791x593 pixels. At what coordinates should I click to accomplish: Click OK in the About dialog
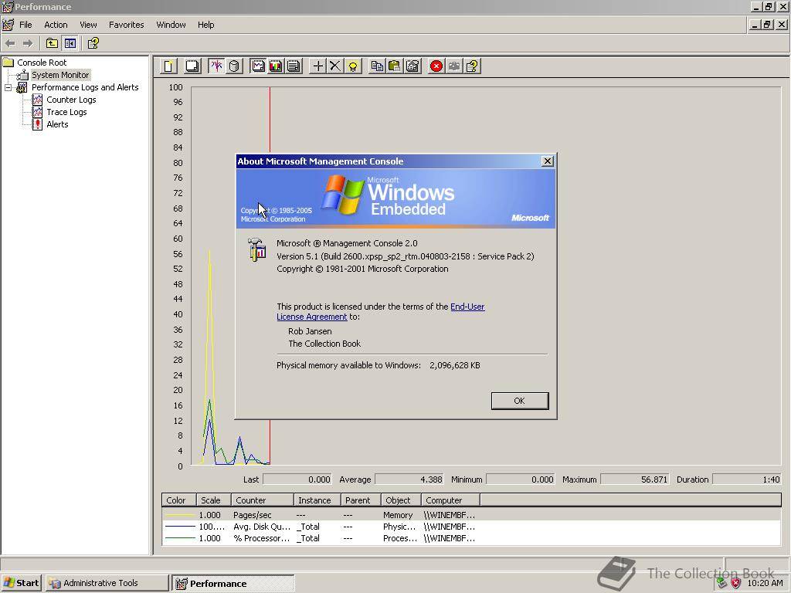[x=520, y=401]
